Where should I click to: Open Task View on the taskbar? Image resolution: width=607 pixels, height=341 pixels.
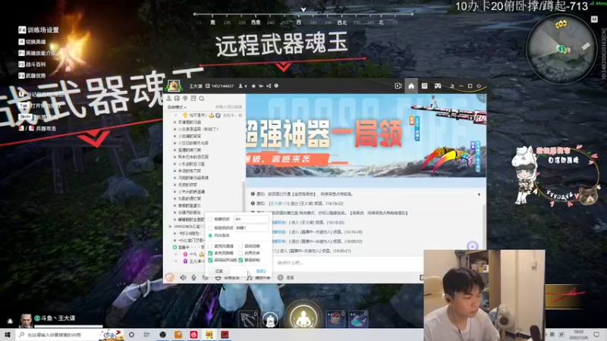click(x=146, y=335)
